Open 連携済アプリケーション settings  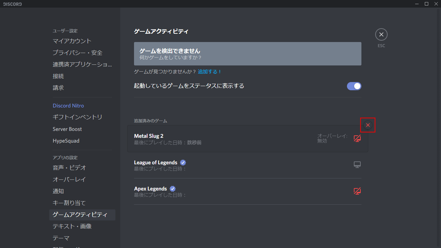82,64
